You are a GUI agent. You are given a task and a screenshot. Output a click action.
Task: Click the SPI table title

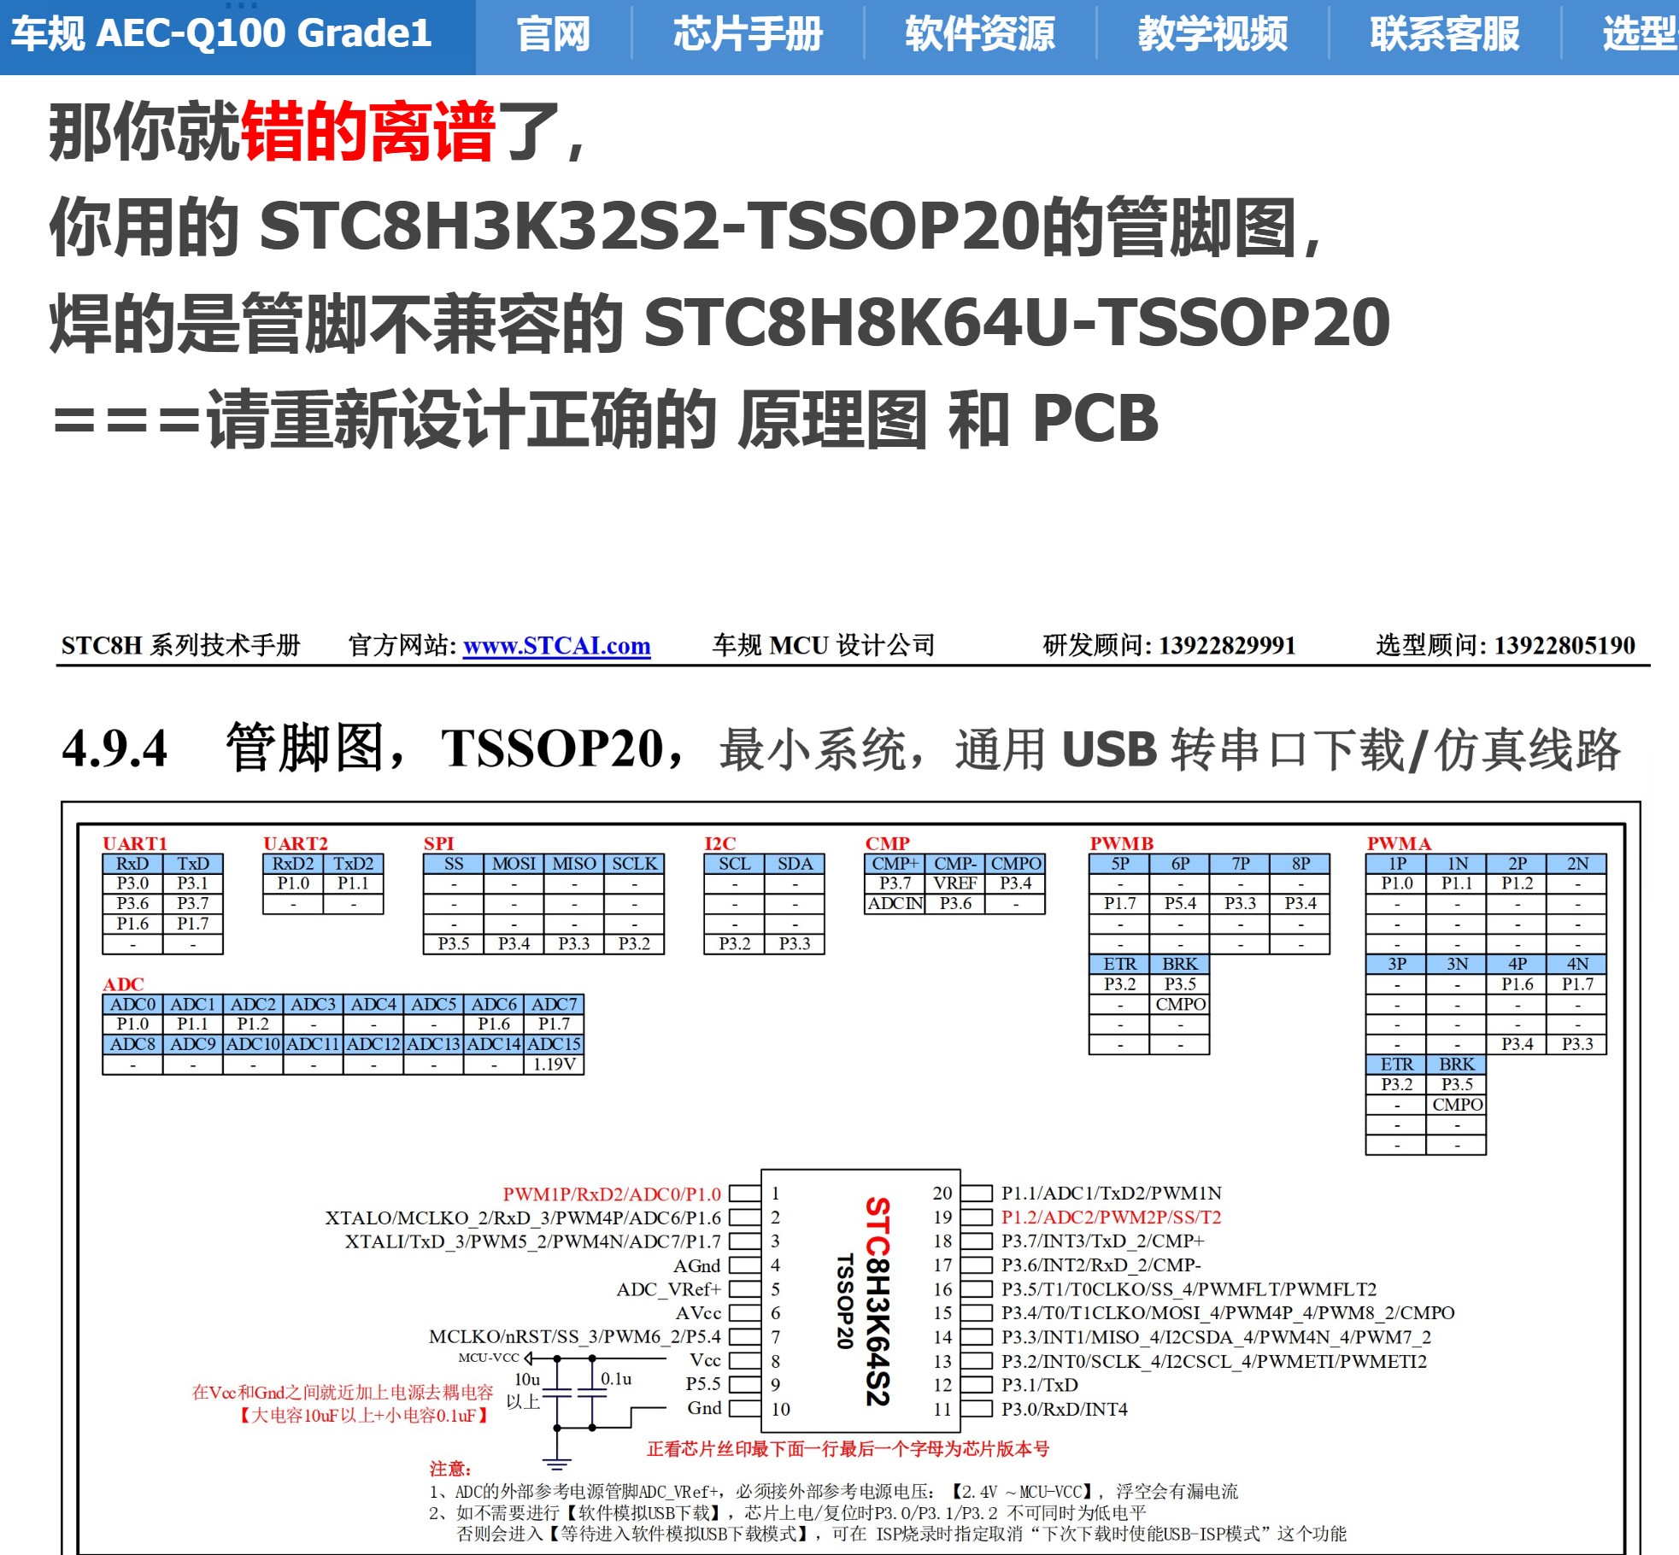coord(438,843)
